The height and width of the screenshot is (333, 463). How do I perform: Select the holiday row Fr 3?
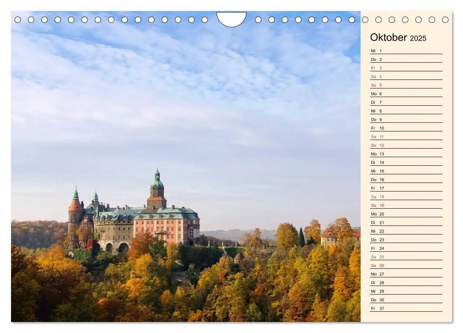406,68
